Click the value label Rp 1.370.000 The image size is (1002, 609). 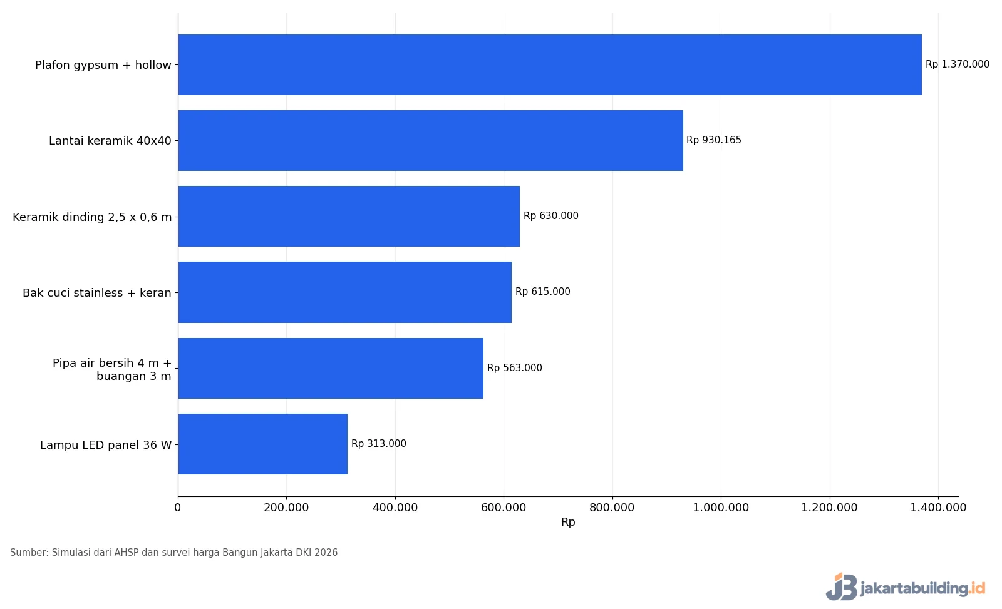coord(958,64)
